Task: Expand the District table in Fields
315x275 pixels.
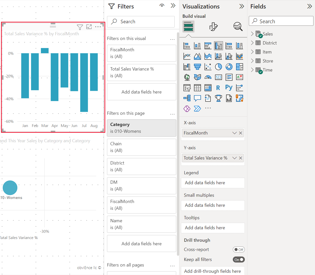Action: [x=252, y=43]
